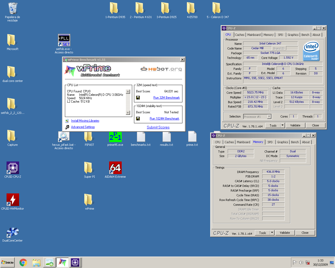This screenshot has height=268, width=335.
Task: Click the Run 1024M Benchmark link
Action: click(164, 119)
